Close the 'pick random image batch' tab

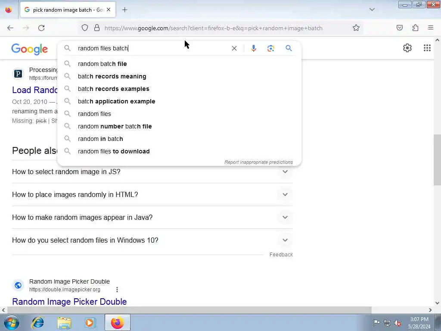[x=109, y=10]
